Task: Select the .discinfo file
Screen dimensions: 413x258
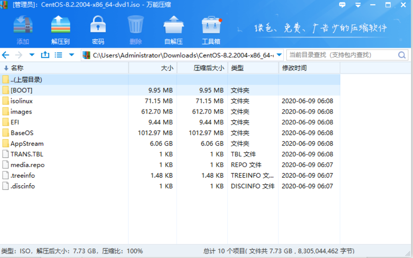Action: [170, 186]
